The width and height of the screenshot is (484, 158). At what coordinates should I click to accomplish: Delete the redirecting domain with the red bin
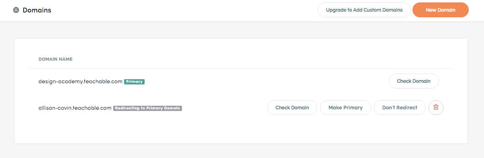(436, 107)
